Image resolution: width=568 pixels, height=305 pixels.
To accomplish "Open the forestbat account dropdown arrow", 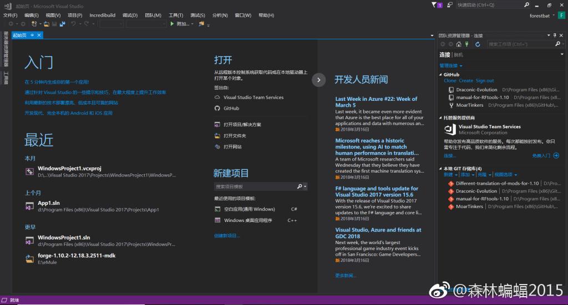I will coord(554,15).
